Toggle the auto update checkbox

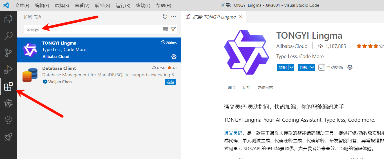tap(322, 67)
